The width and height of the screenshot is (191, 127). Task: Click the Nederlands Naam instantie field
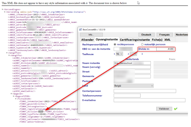tap(132, 63)
